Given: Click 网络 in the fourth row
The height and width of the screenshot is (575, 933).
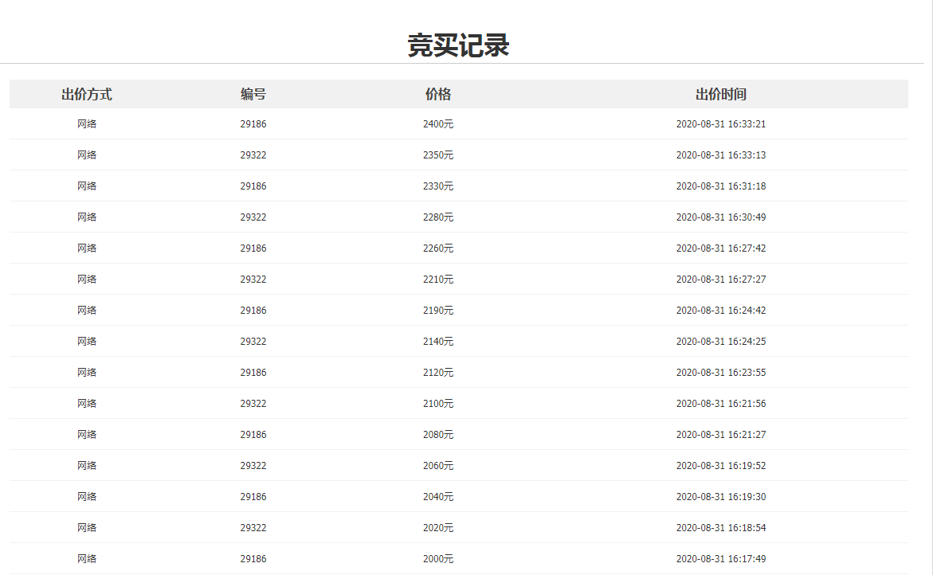Looking at the screenshot, I should point(87,217).
